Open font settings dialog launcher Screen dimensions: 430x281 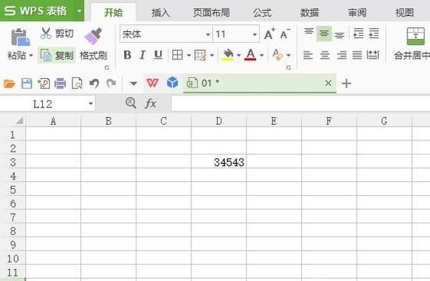coord(288,67)
